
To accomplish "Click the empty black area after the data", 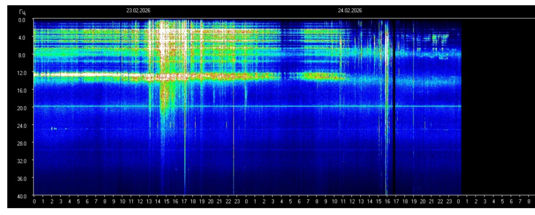I will [x=498, y=107].
